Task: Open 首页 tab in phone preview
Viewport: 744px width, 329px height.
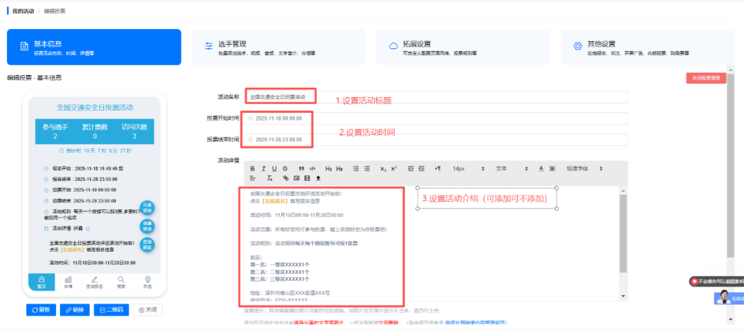Action: tap(41, 282)
